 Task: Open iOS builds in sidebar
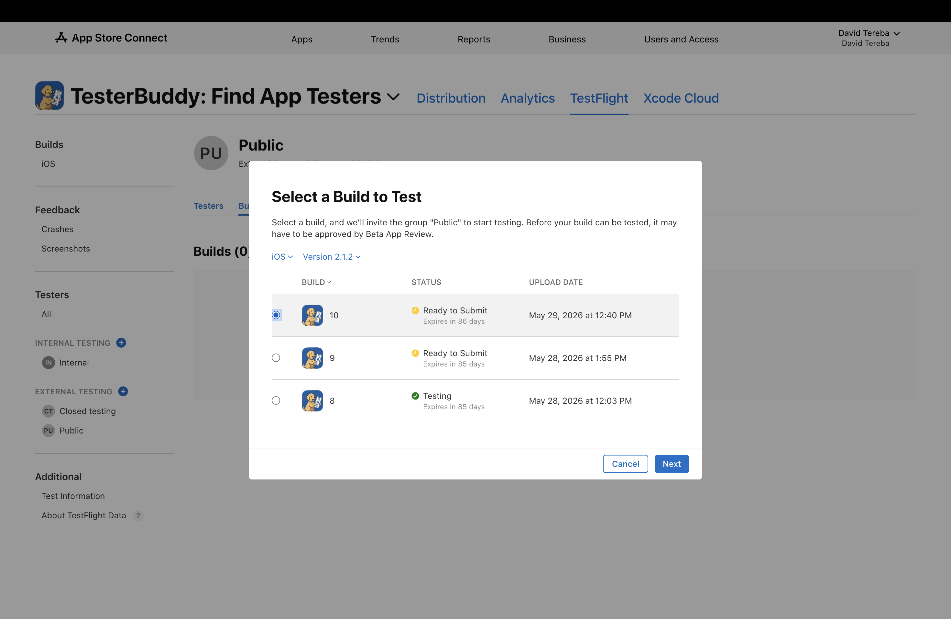click(x=48, y=163)
